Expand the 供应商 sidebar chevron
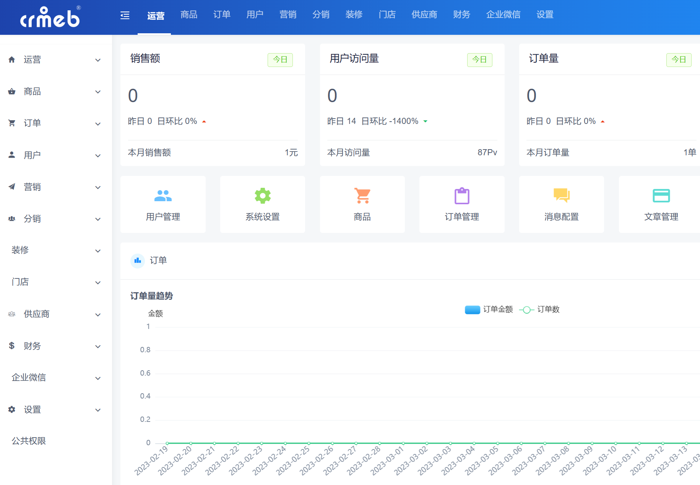This screenshot has width=700, height=485. [x=98, y=315]
